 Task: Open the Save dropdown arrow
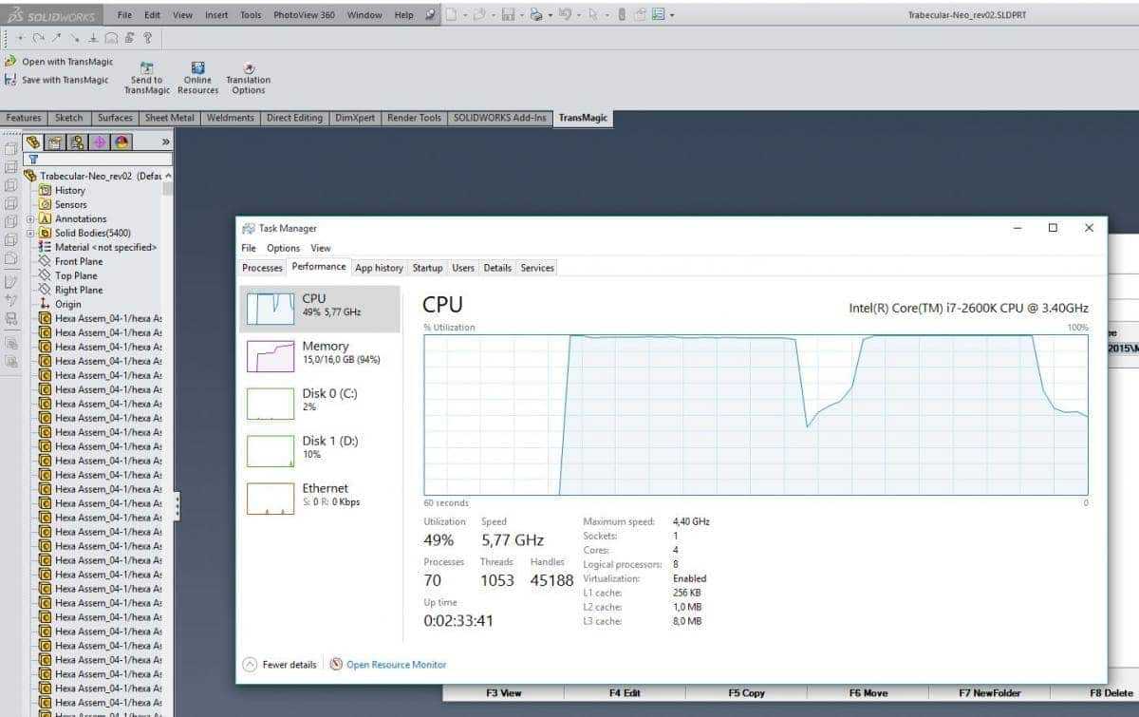click(x=521, y=14)
